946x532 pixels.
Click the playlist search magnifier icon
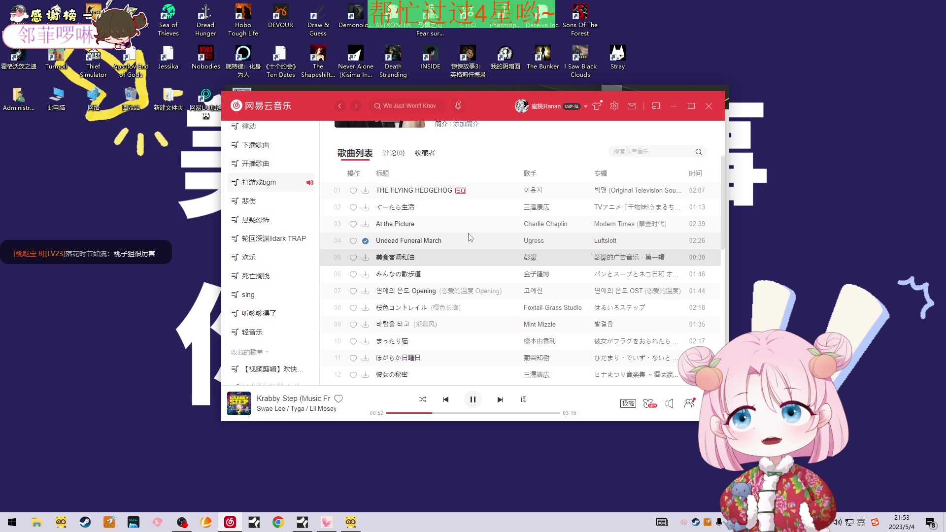pos(699,152)
